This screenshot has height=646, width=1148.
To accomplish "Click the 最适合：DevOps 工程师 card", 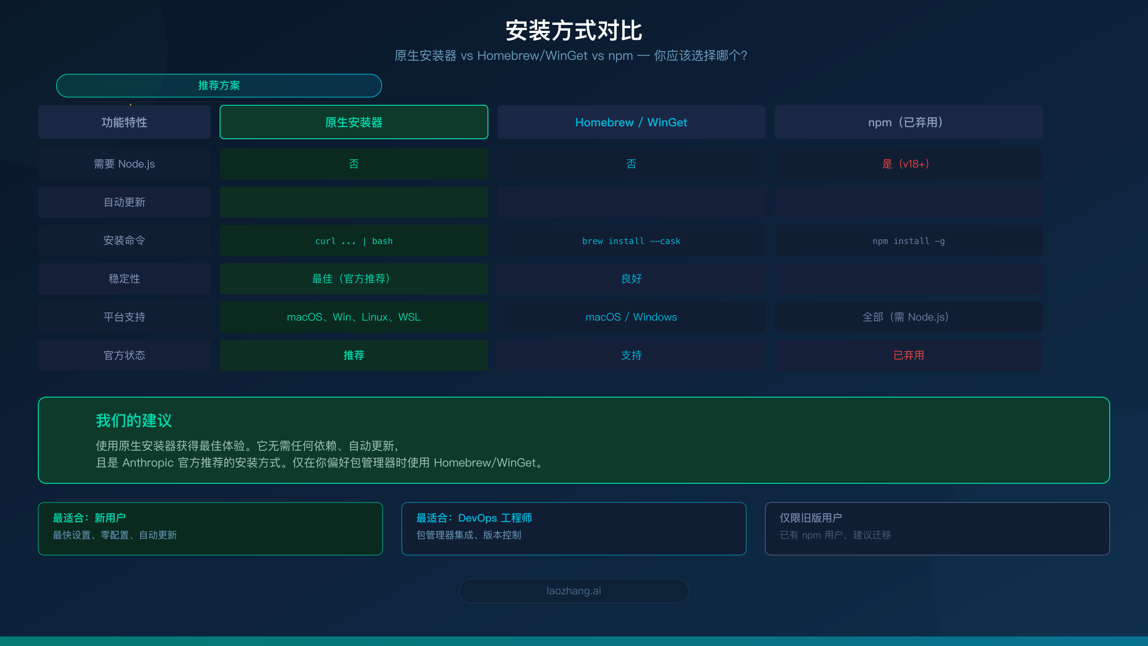I will (x=574, y=528).
